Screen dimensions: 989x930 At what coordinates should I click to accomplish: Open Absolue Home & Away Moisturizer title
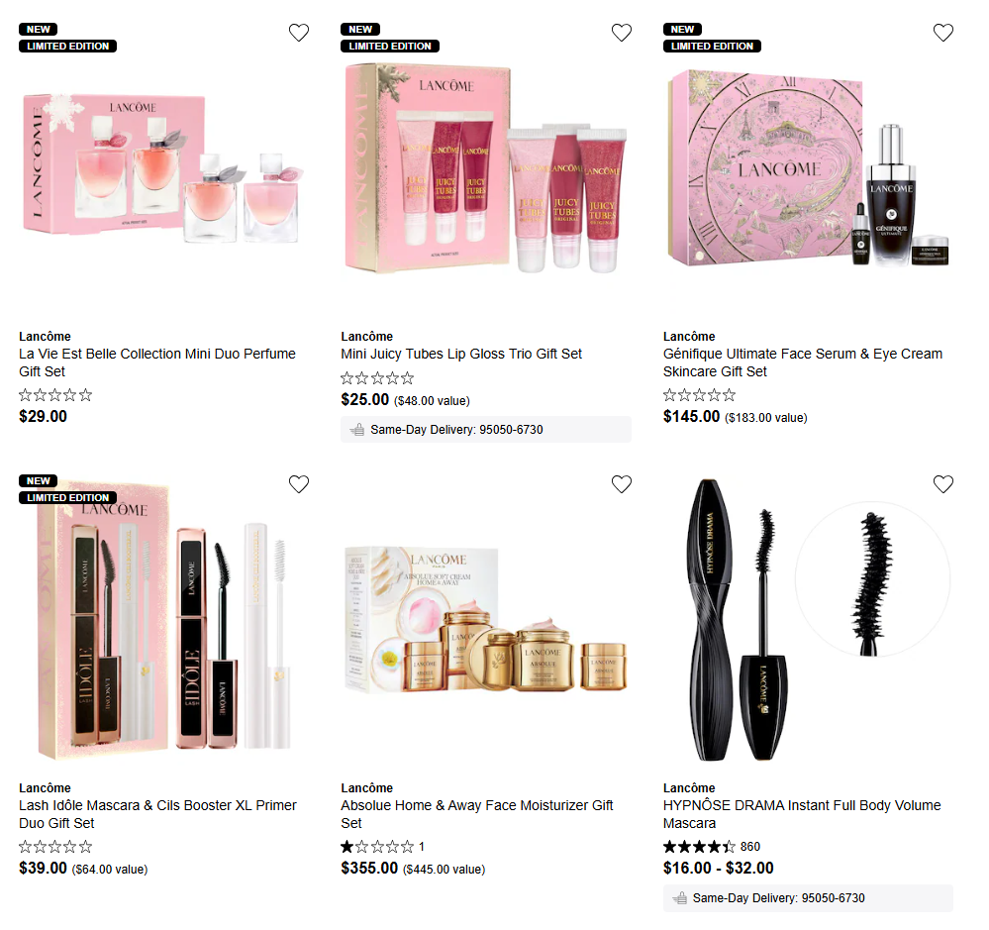(477, 814)
